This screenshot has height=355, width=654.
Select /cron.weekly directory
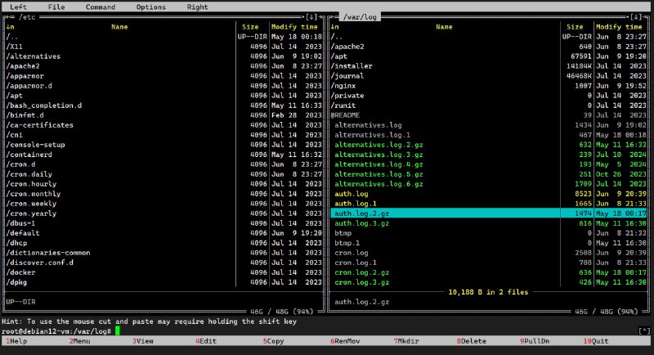[x=120, y=203]
